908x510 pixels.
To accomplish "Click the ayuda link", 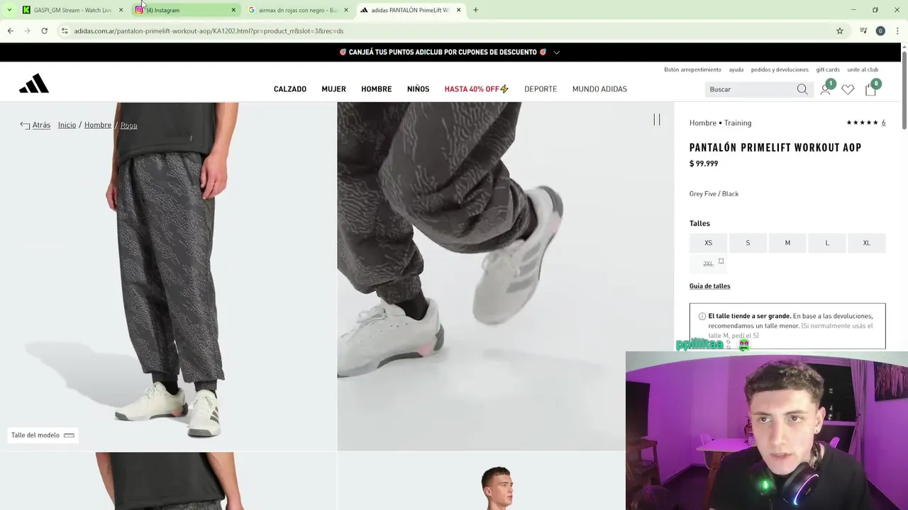I will (x=736, y=69).
